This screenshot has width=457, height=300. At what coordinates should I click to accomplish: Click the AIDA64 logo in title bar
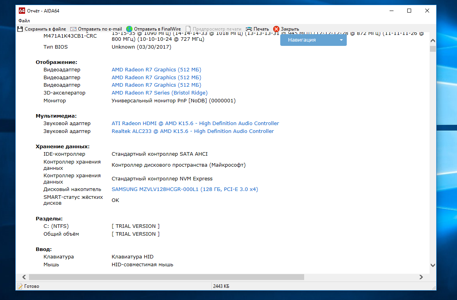(22, 11)
